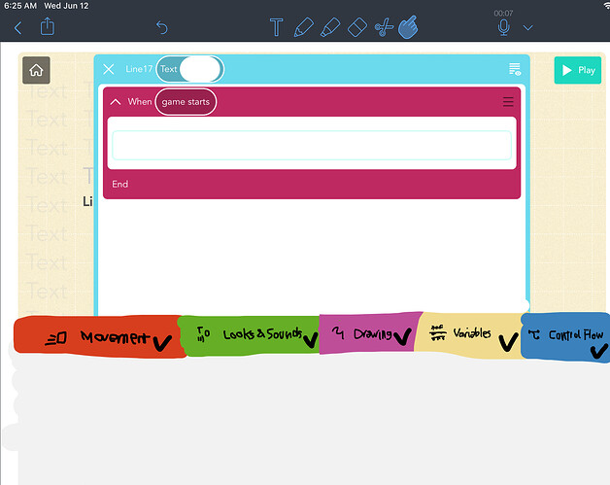Tap the End label of the rule
This screenshot has height=485, width=610.
pos(119,184)
